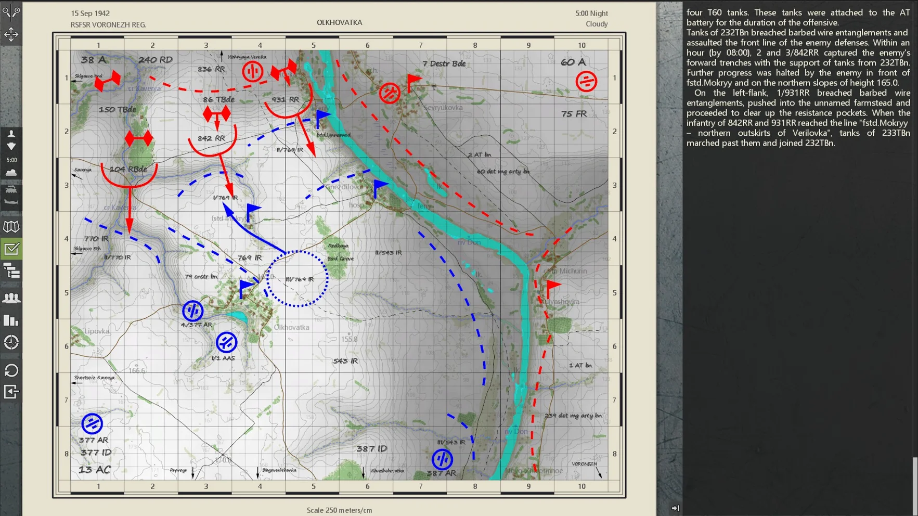The width and height of the screenshot is (918, 516).
Task: Click the cloud weather icon
Action: pos(11,172)
